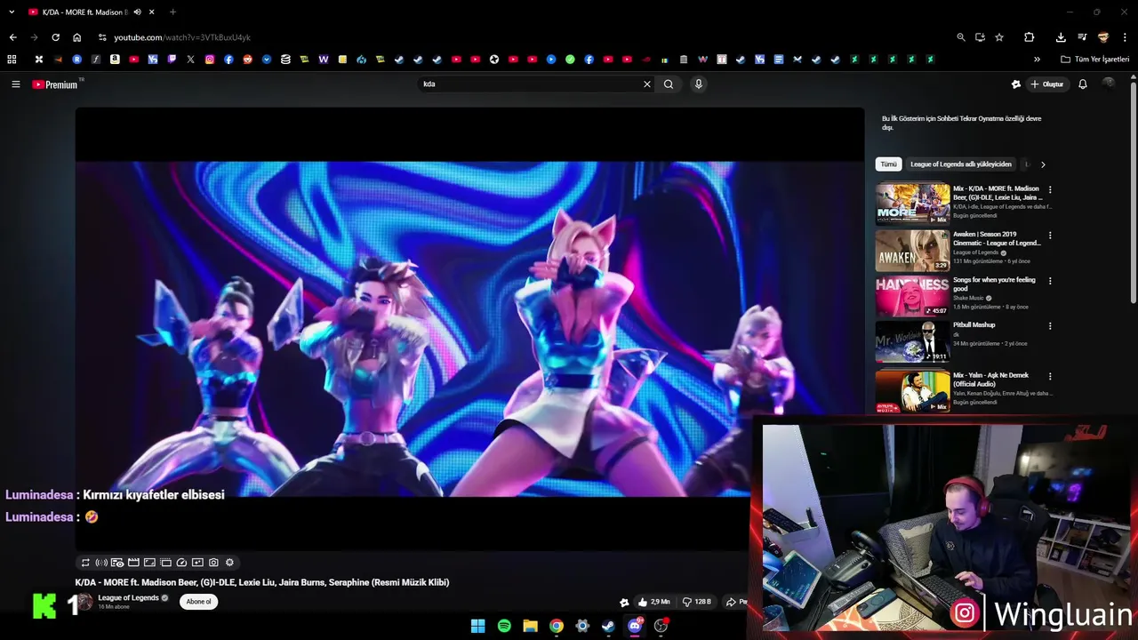Open Discord from the taskbar
This screenshot has width=1138, height=640.
pyautogui.click(x=635, y=626)
